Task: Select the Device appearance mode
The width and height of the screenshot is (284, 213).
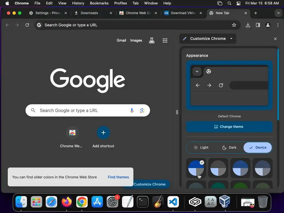Action: pyautogui.click(x=258, y=148)
